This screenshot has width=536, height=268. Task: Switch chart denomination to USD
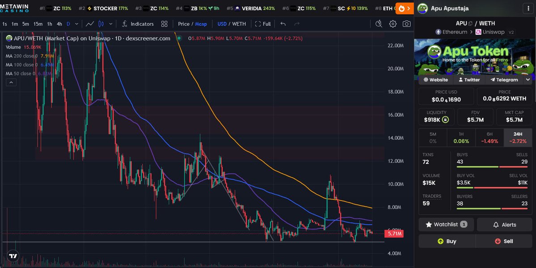(222, 24)
